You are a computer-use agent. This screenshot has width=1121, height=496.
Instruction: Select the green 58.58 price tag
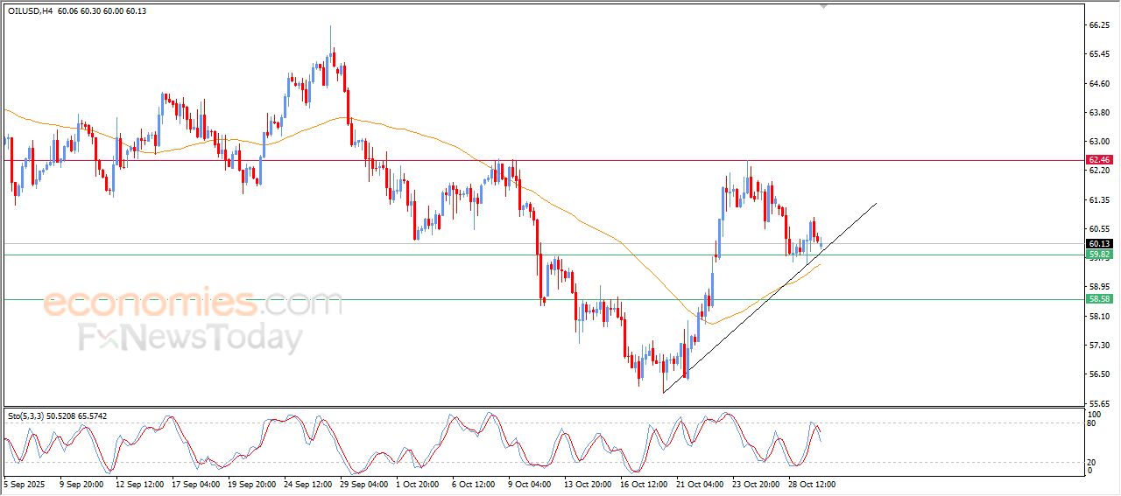pos(1098,299)
